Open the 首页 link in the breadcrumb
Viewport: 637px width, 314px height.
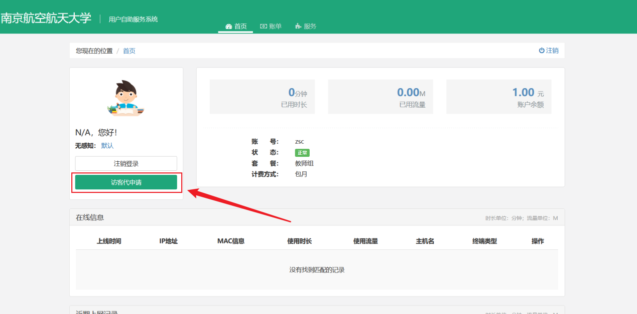click(x=129, y=51)
